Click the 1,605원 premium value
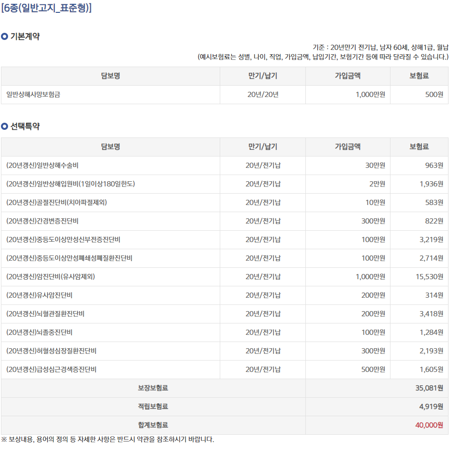Screen dimensions: 449x450 431,369
